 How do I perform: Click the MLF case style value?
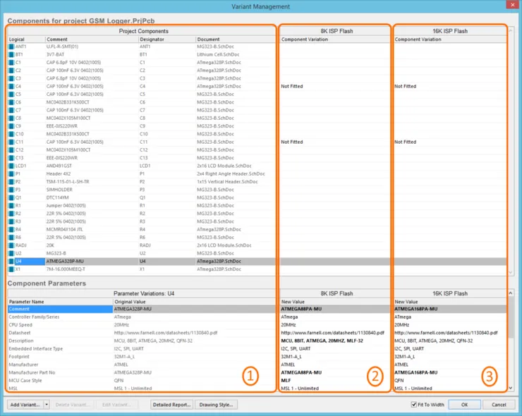click(x=286, y=380)
